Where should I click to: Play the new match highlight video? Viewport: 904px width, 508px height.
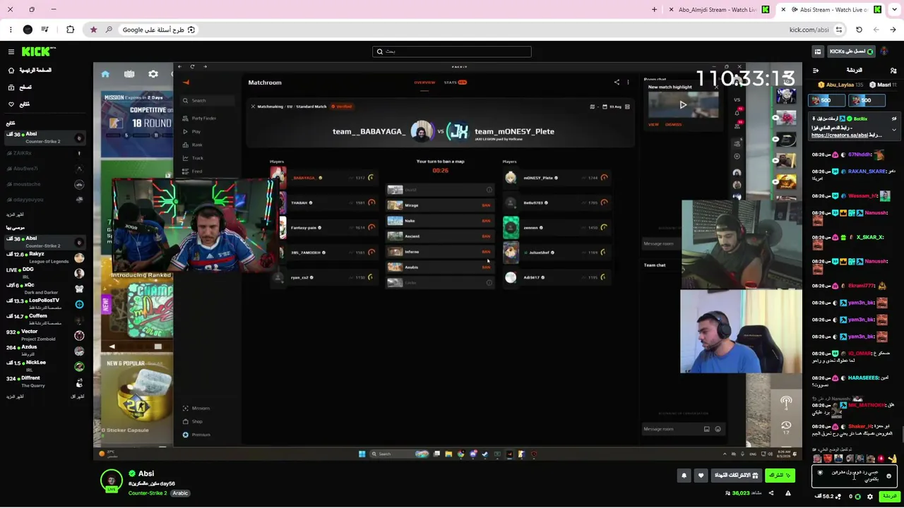tap(683, 104)
